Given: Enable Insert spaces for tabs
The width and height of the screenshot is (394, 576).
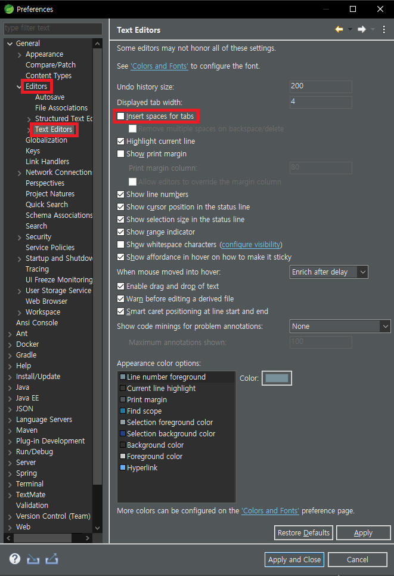Looking at the screenshot, I should [x=120, y=116].
